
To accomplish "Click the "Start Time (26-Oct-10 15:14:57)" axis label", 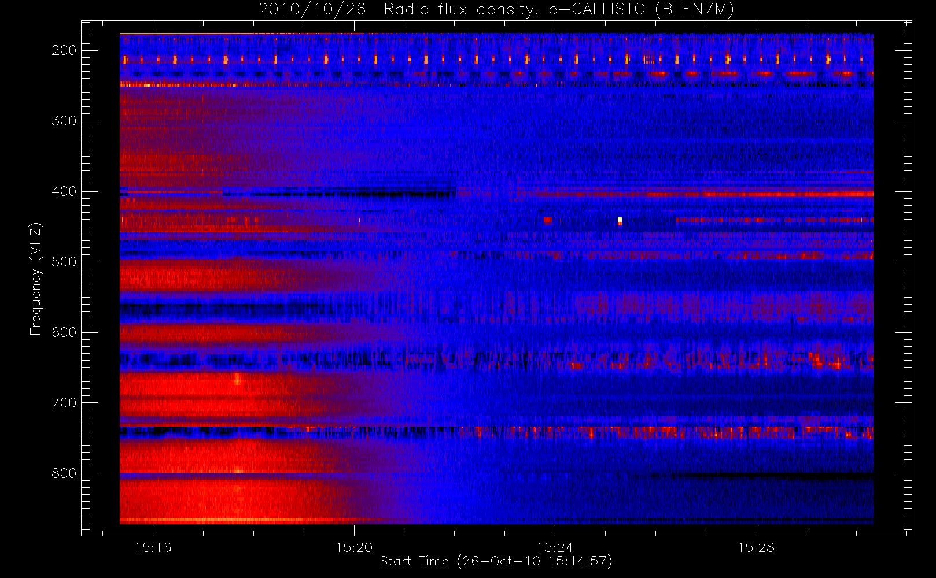I will pyautogui.click(x=496, y=561).
